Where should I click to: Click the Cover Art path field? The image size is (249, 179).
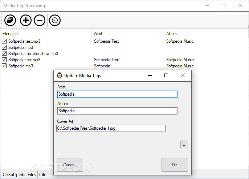tap(111, 128)
